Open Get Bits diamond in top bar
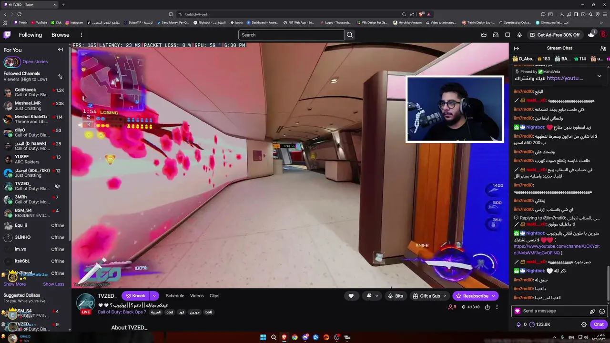Viewport: 610px width, 343px height. [x=519, y=35]
